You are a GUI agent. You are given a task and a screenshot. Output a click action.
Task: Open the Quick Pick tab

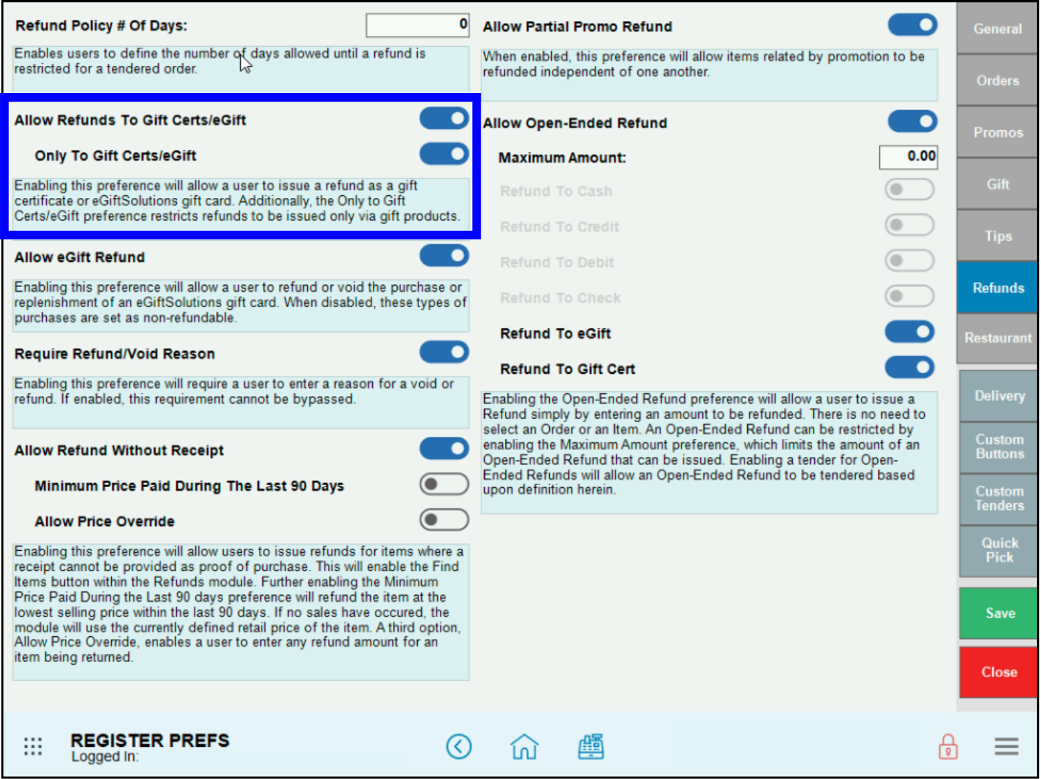click(x=999, y=550)
